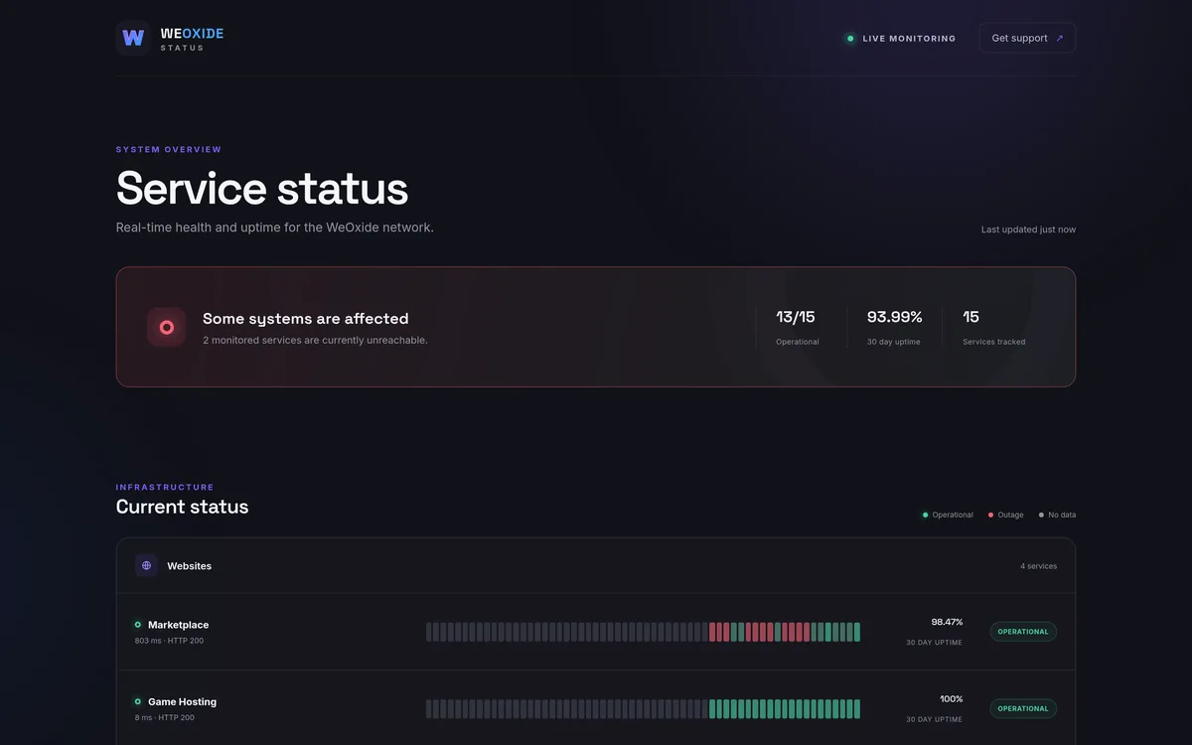Click the Marketplace status ring icon
The height and width of the screenshot is (745, 1192).
coord(138,625)
